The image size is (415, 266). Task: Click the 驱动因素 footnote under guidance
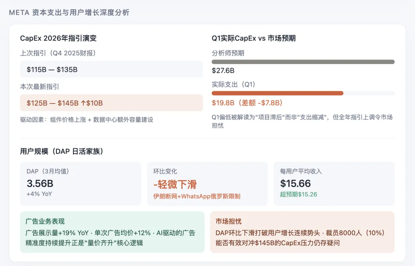pyautogui.click(x=86, y=120)
